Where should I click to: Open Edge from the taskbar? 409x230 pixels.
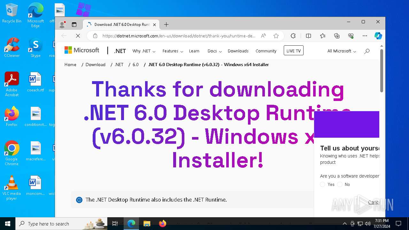pos(131,224)
